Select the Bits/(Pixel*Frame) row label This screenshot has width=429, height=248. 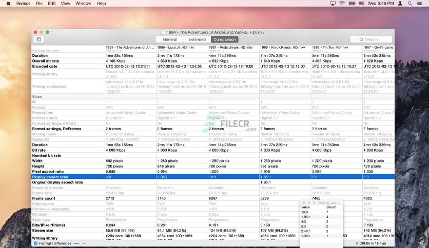[x=48, y=225]
